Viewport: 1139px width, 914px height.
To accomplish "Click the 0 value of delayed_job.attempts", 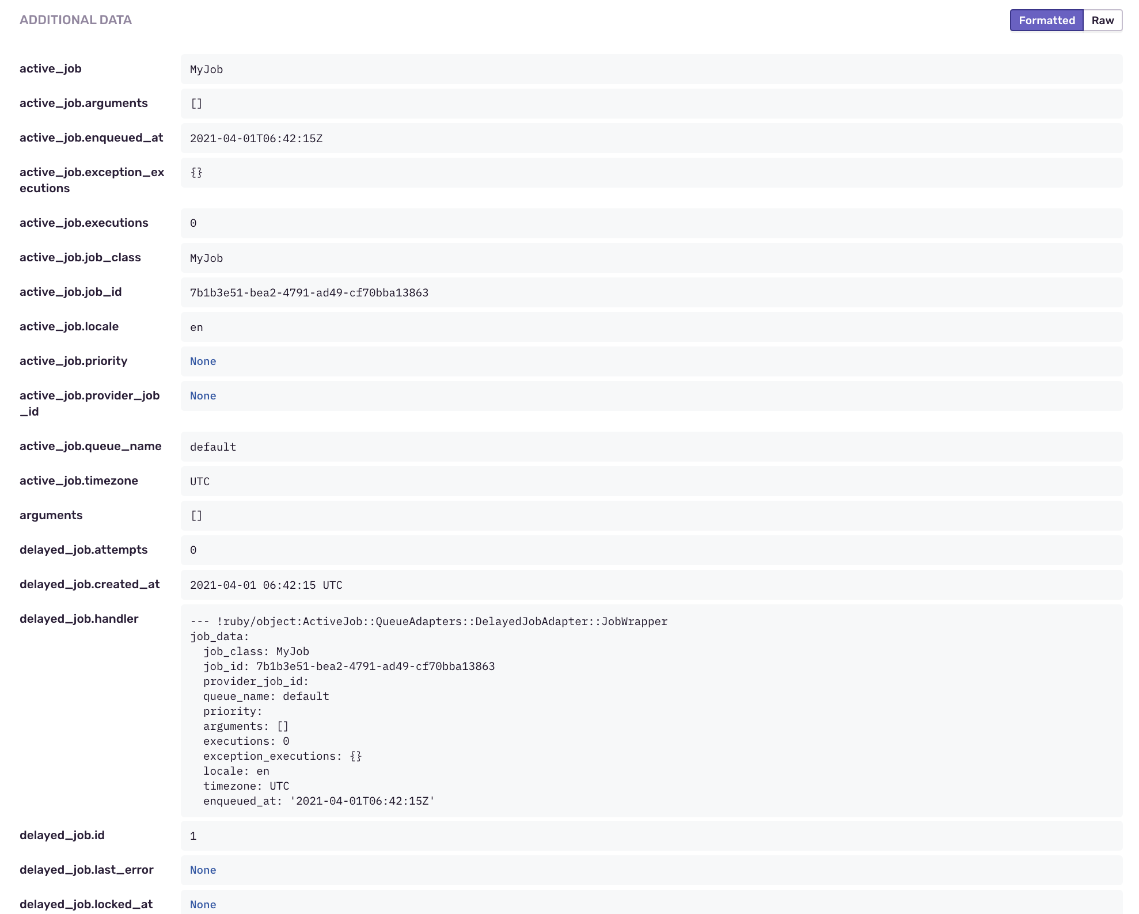I will (x=193, y=550).
